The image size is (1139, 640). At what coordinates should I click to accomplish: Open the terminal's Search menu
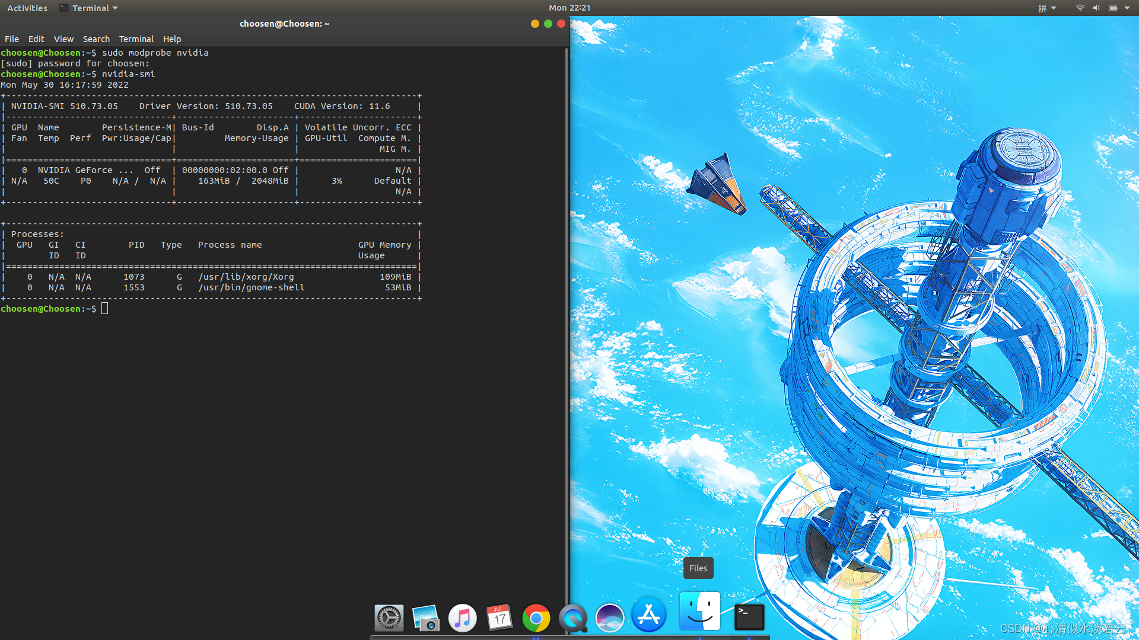(96, 39)
